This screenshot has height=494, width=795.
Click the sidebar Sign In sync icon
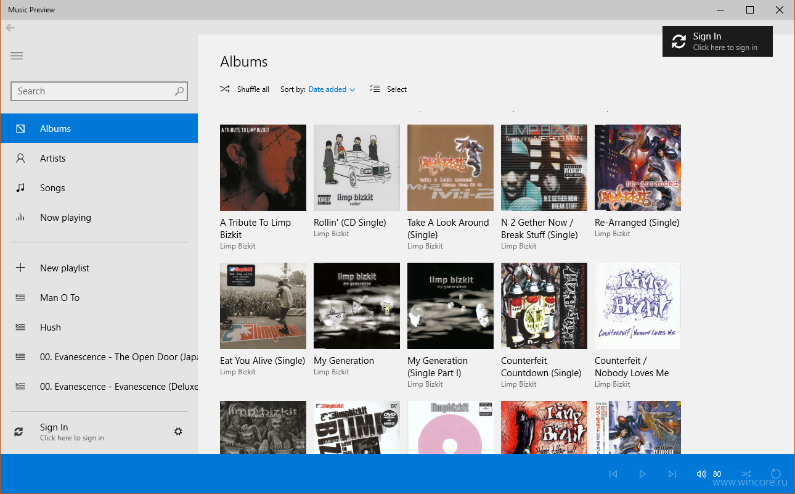(18, 432)
